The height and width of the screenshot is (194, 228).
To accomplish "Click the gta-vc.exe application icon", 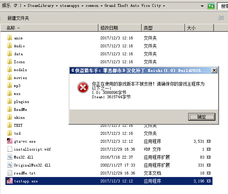I will coord(10,141).
